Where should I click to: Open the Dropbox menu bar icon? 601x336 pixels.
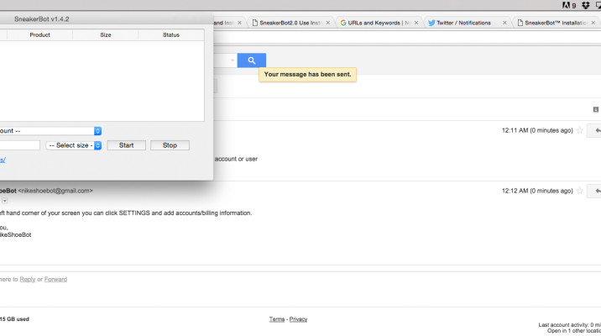click(585, 5)
